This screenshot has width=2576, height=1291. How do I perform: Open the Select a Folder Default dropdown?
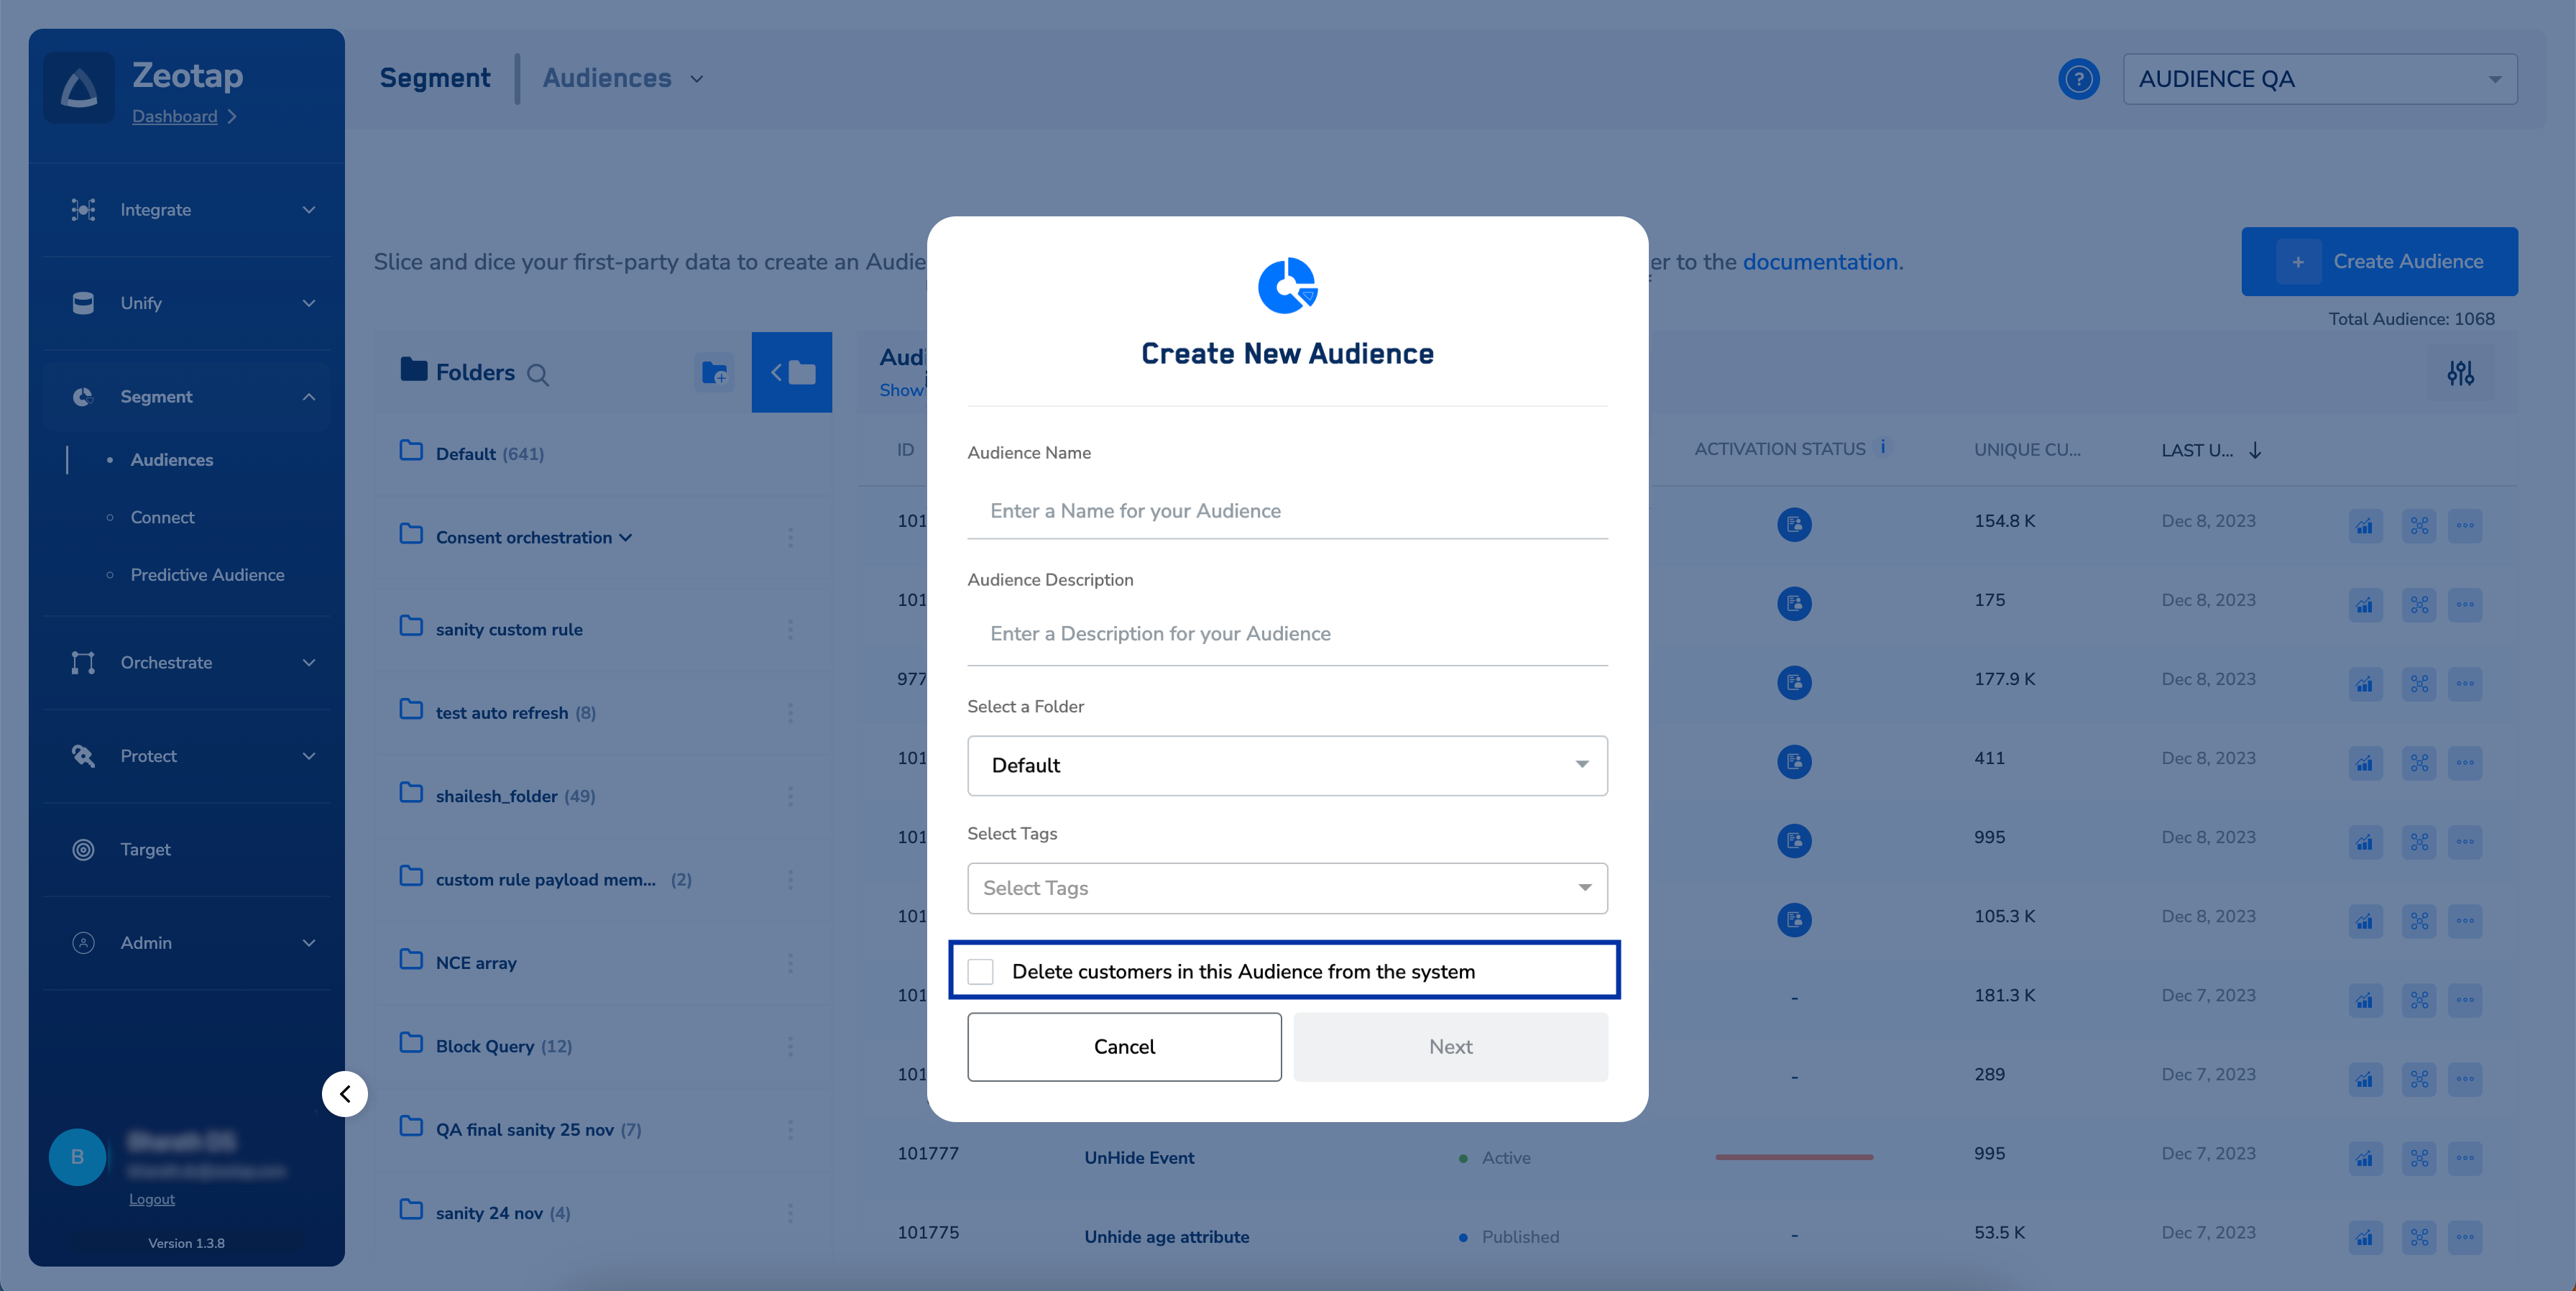pyautogui.click(x=1287, y=765)
